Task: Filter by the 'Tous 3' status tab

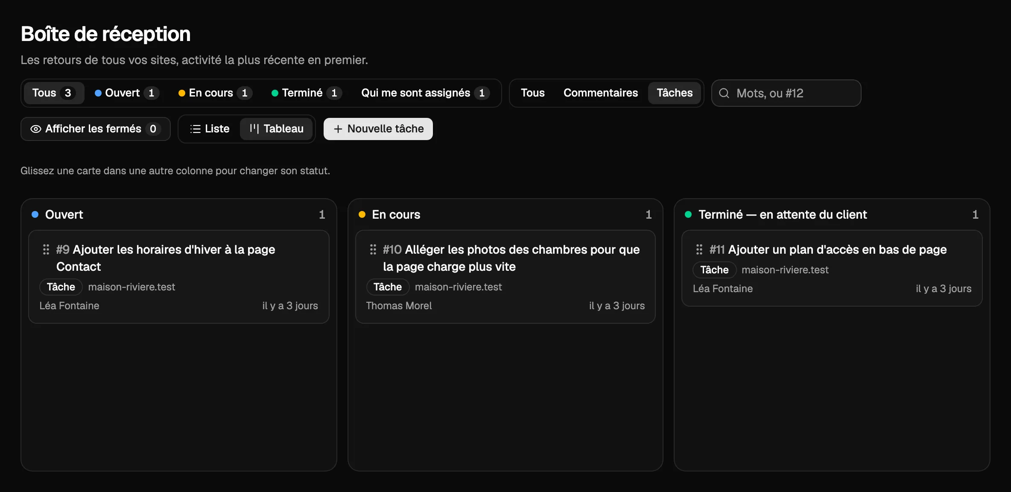Action: pyautogui.click(x=53, y=93)
